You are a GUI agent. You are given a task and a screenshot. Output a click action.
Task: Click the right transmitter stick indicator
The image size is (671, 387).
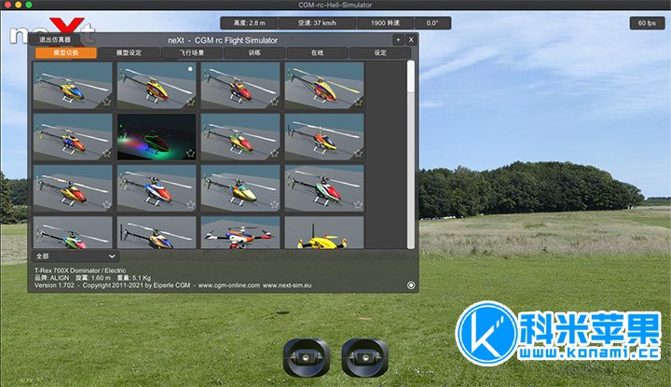(x=365, y=357)
